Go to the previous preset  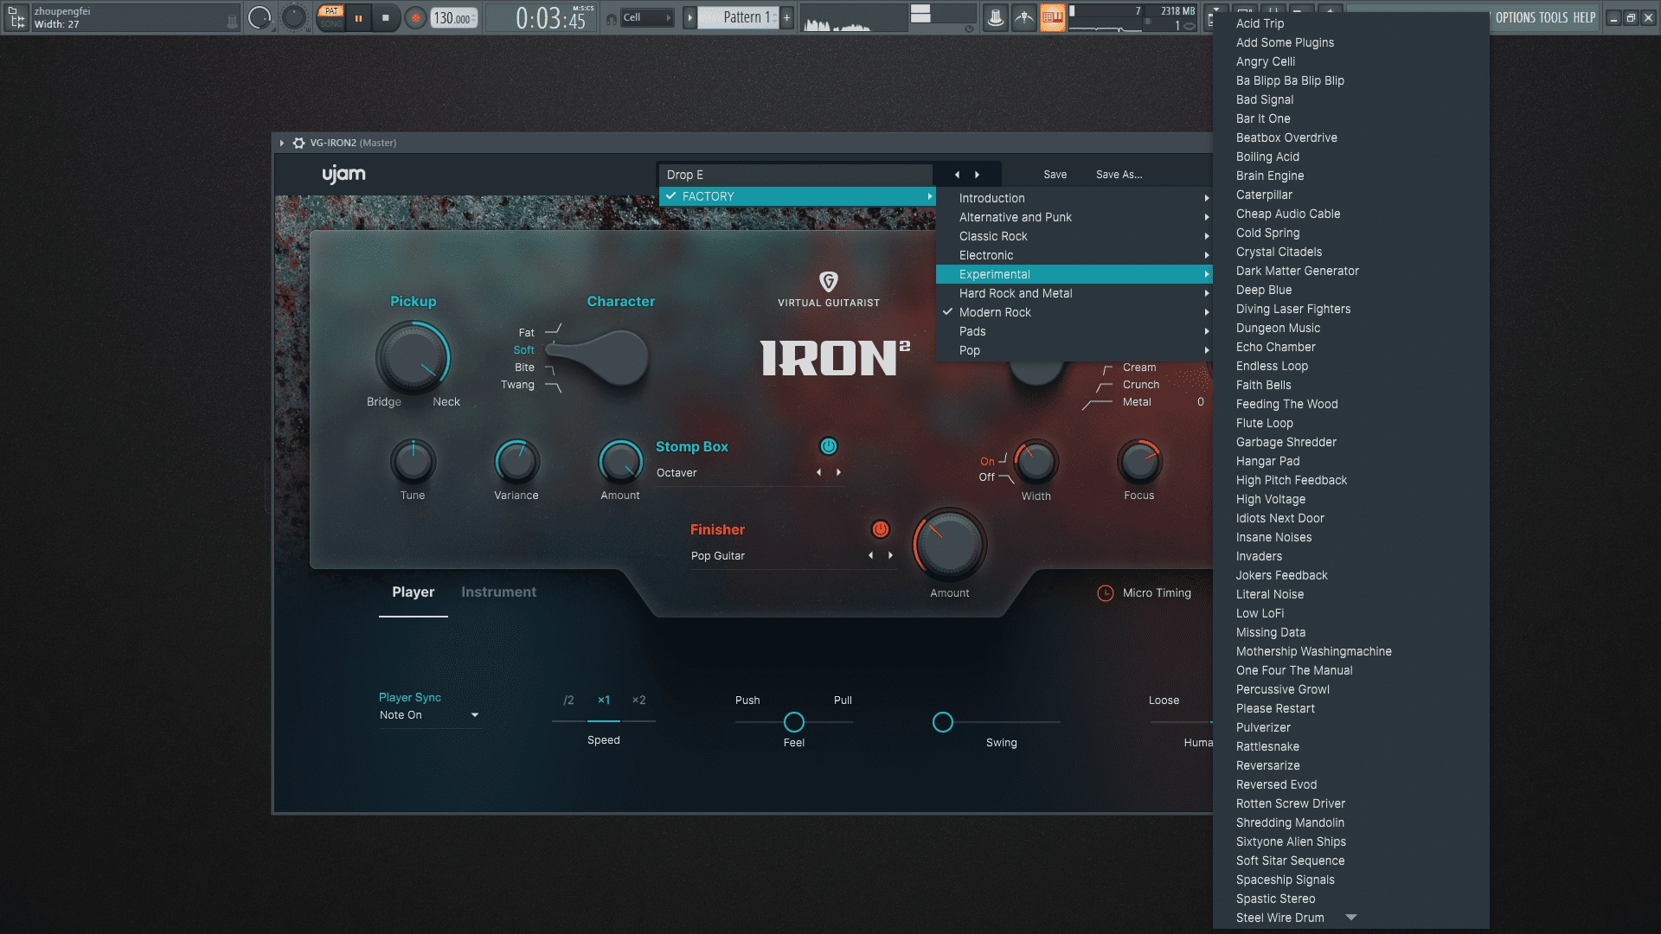[957, 175]
